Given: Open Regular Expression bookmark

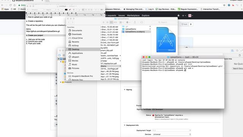Looking at the screenshot, I should [x=188, y=9].
